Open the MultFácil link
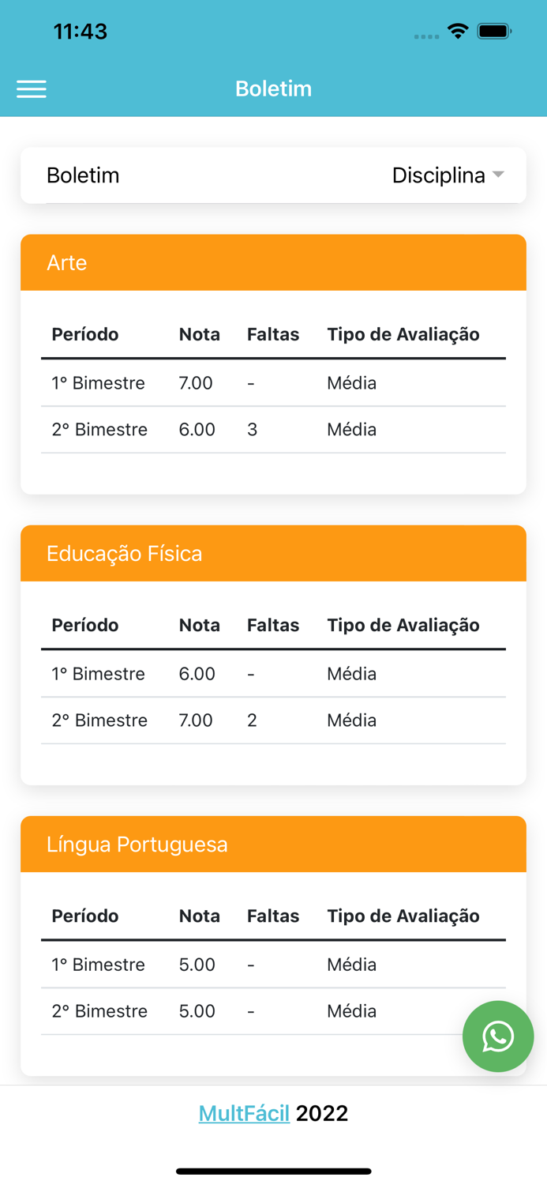547x1185 pixels. pyautogui.click(x=244, y=1112)
